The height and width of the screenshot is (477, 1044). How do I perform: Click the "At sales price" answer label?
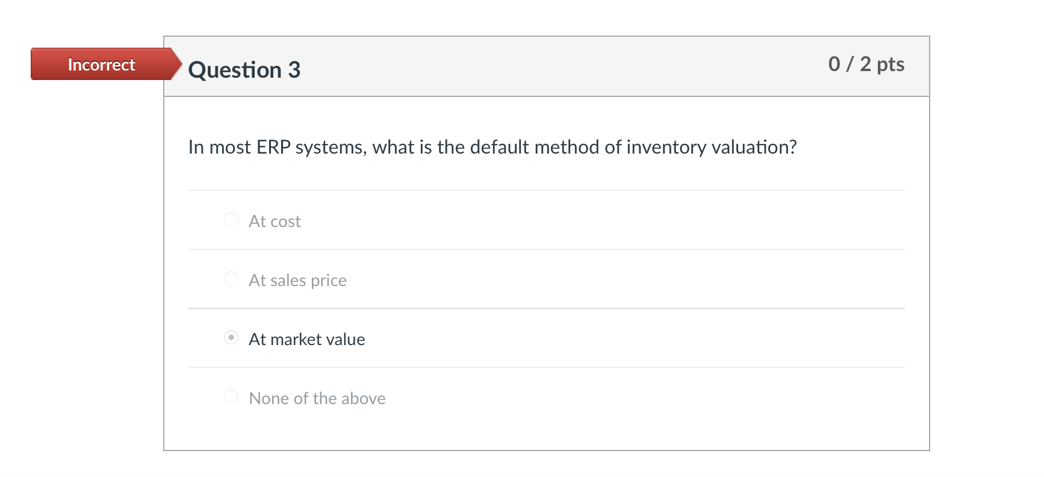(297, 279)
